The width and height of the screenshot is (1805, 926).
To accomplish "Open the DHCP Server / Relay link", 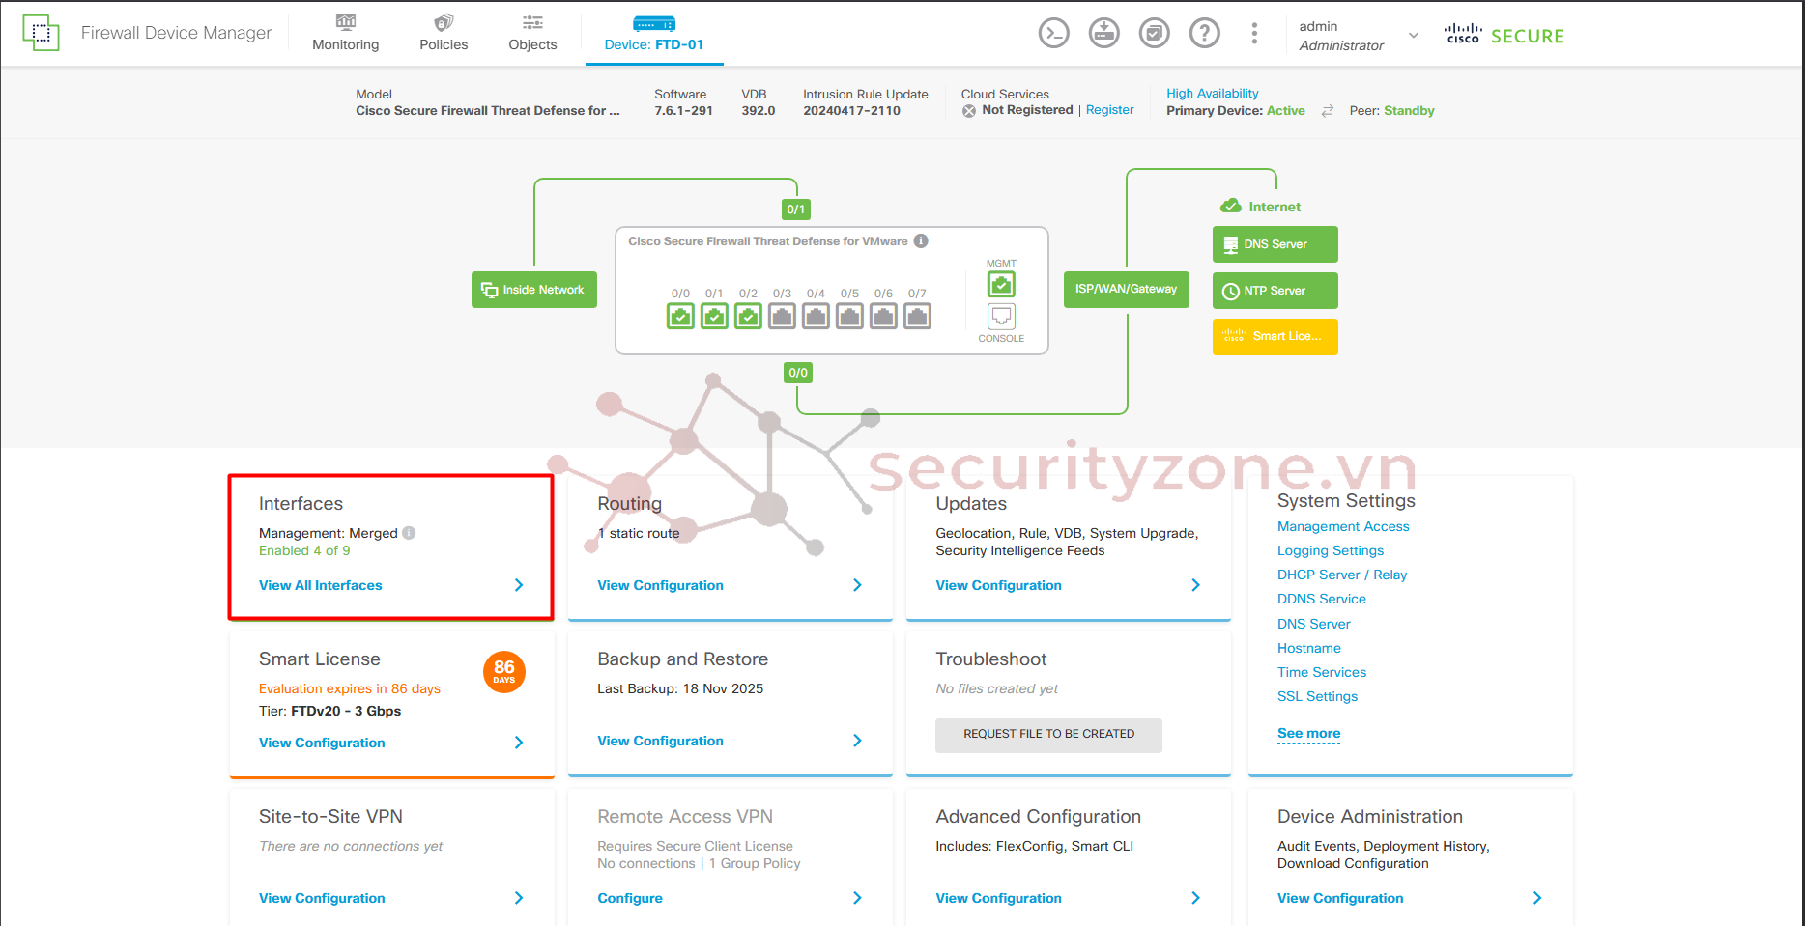I will [x=1341, y=575].
